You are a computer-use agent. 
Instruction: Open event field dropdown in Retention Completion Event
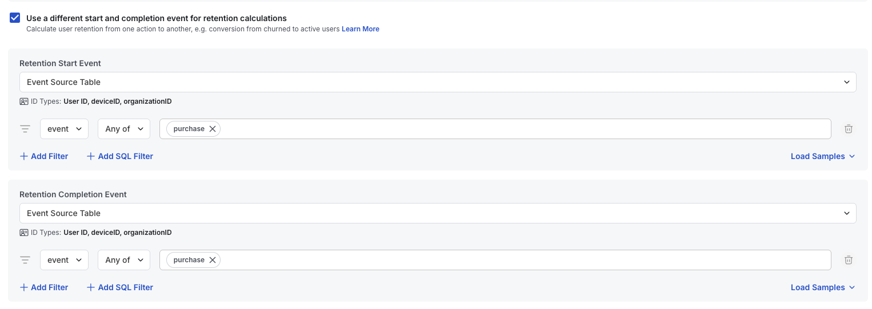(64, 260)
